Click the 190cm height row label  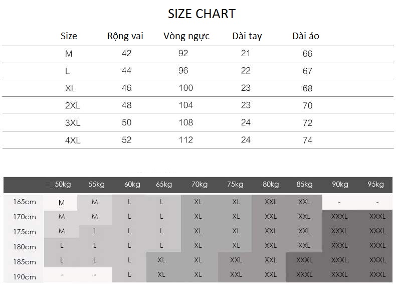click(x=25, y=277)
